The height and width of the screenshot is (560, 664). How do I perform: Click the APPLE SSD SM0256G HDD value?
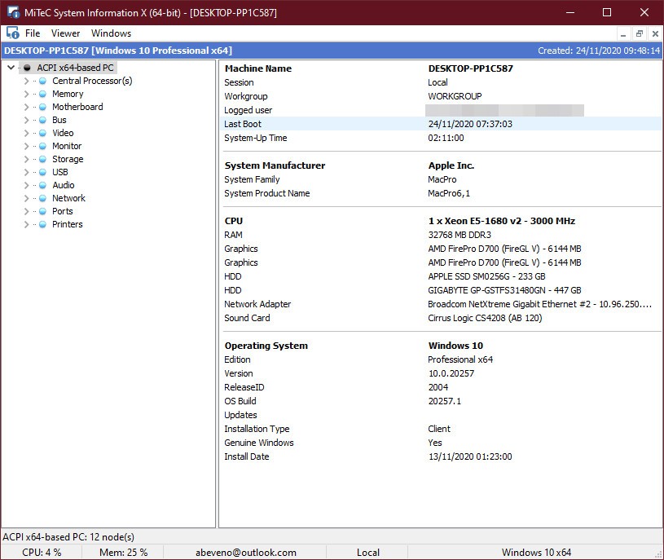(486, 276)
